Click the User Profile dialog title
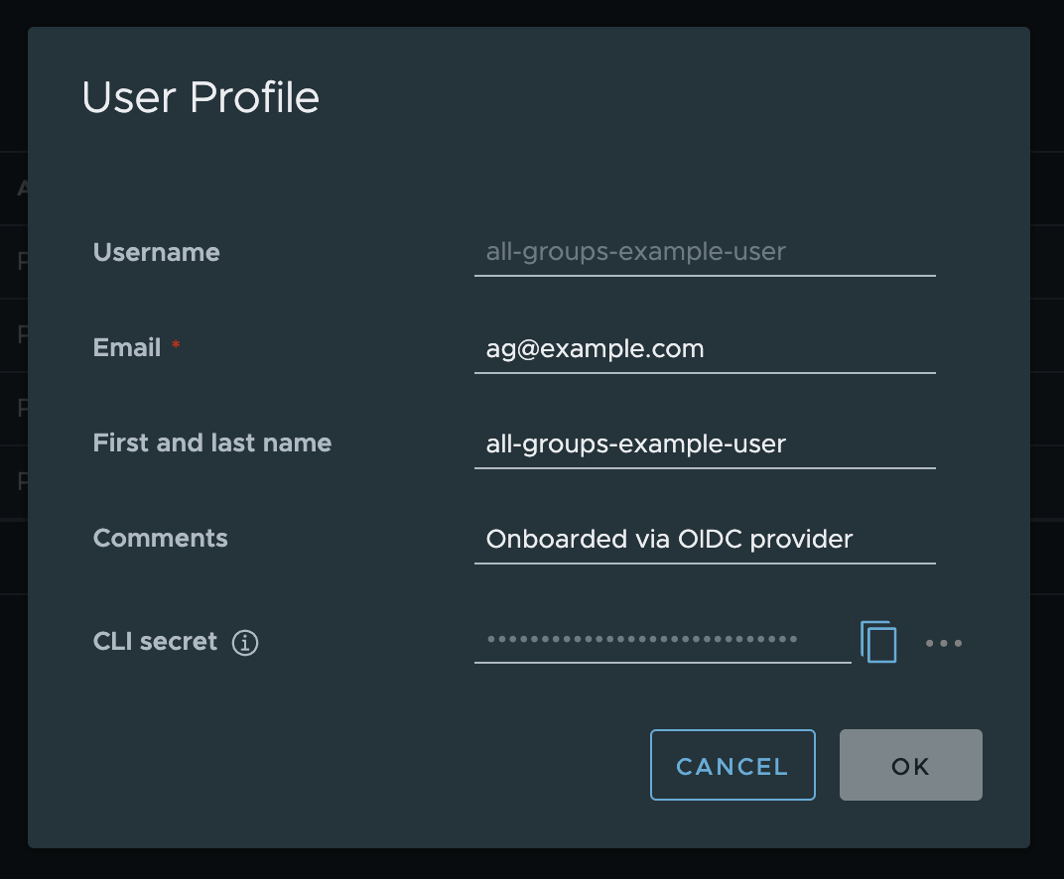 point(200,98)
